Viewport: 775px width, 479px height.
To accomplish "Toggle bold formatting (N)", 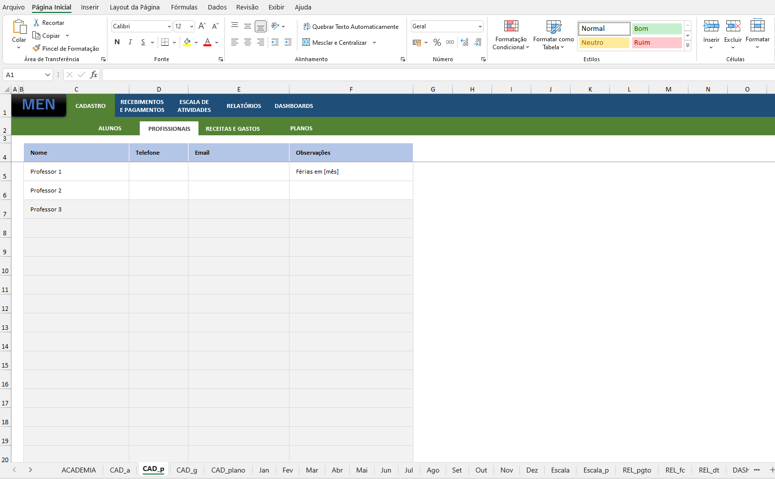I will click(x=117, y=42).
